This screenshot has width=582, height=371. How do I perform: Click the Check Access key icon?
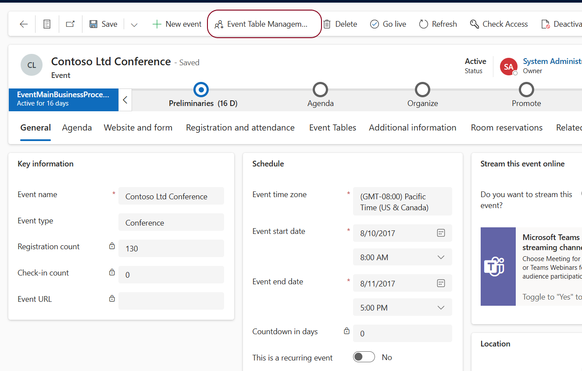474,24
